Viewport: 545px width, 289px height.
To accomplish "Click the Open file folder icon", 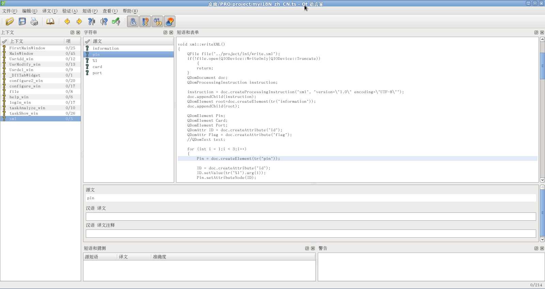I will (10, 21).
